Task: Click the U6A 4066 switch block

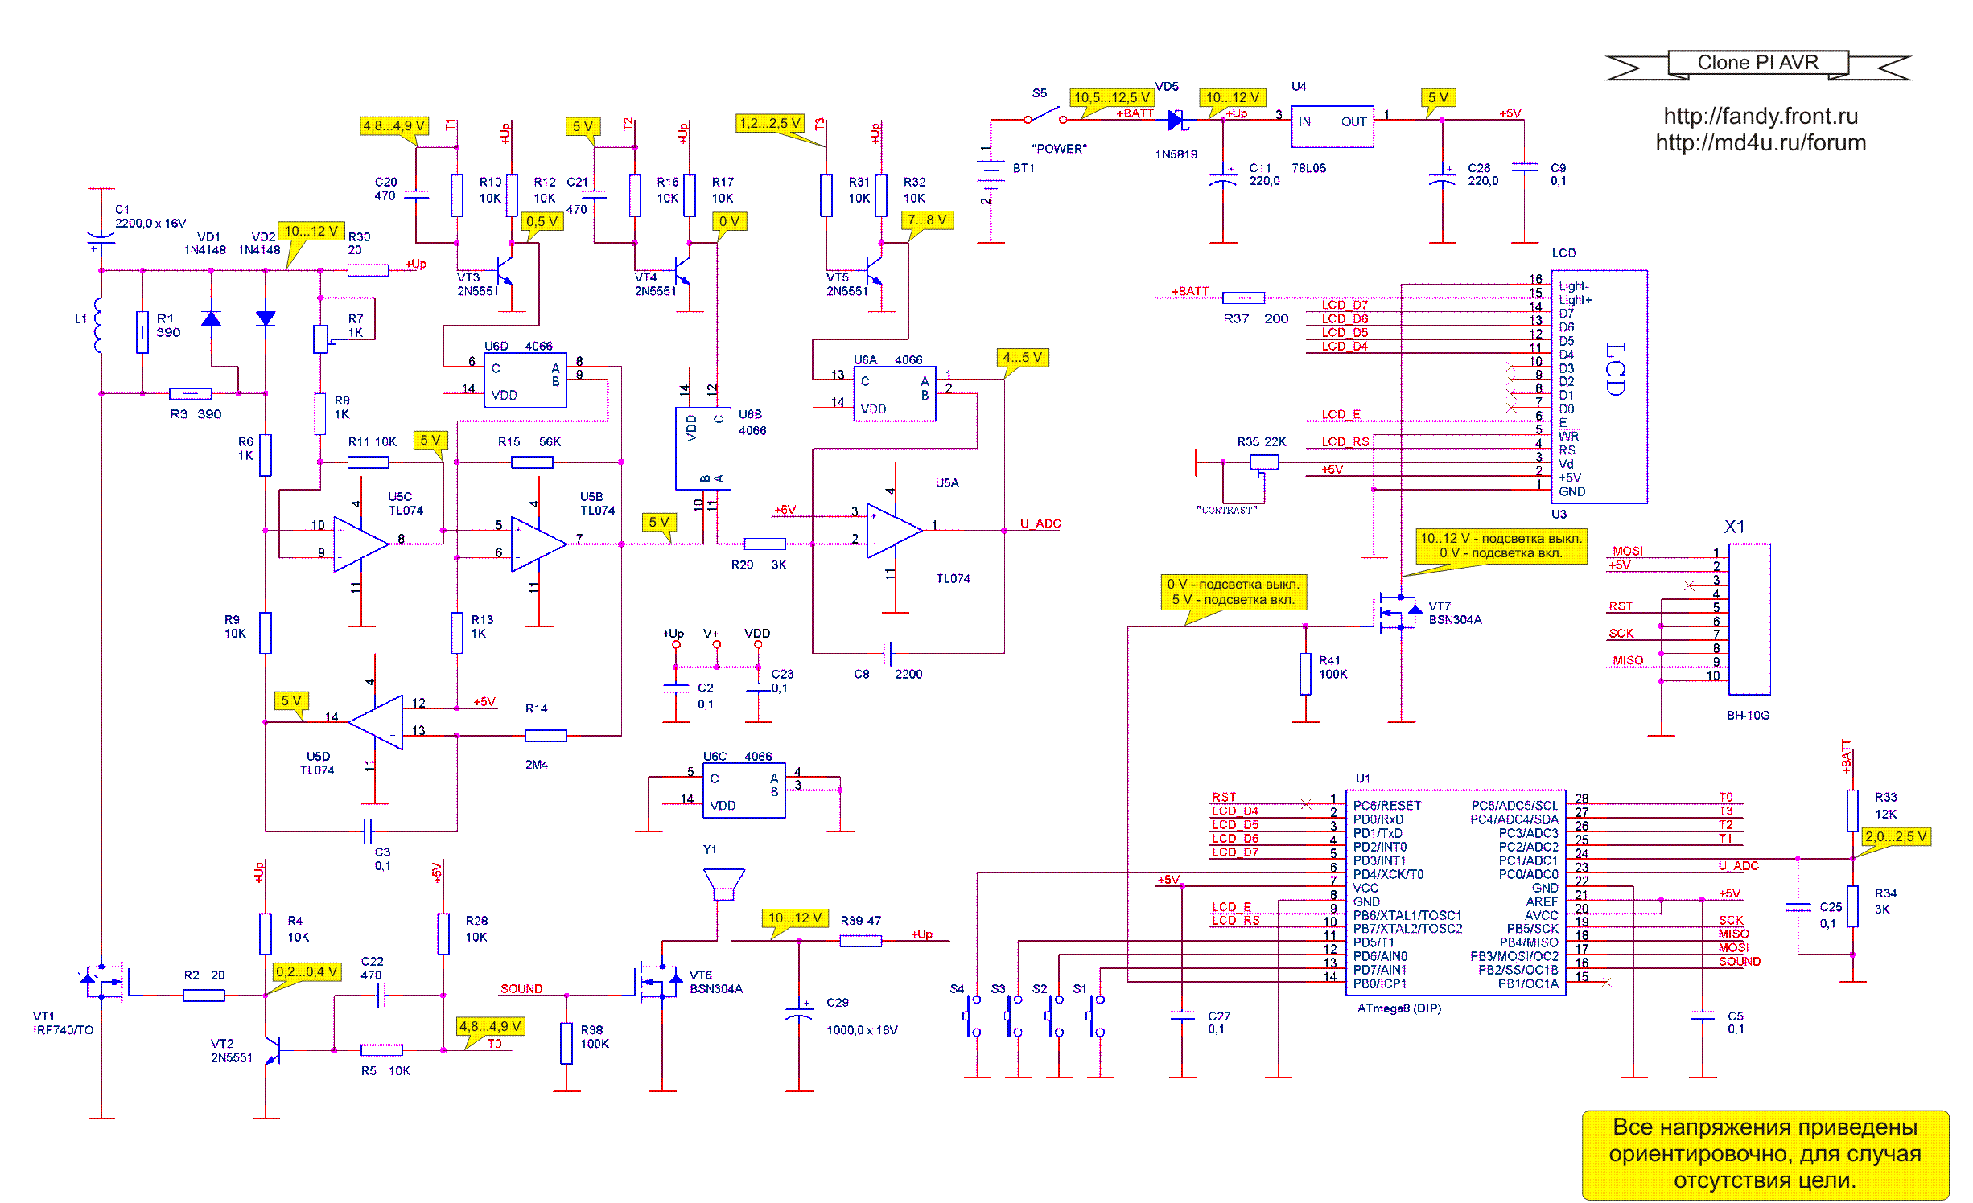Action: pyautogui.click(x=894, y=394)
